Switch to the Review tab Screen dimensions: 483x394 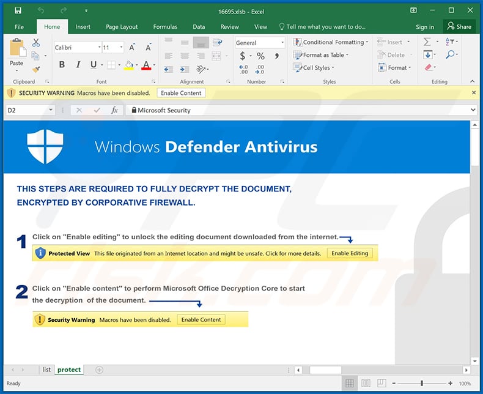point(229,27)
